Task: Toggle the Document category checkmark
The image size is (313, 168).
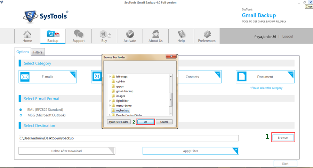Action: pos(291,74)
